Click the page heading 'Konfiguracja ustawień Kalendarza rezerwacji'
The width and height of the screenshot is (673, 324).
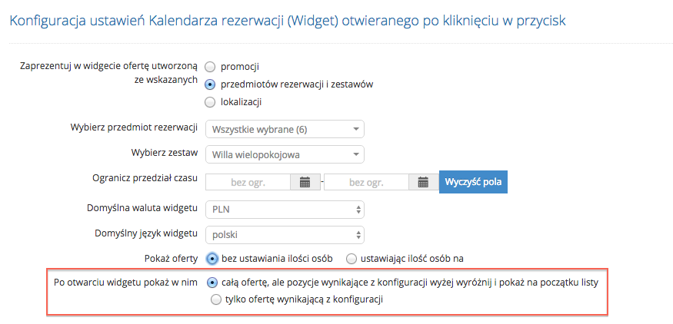point(146,21)
